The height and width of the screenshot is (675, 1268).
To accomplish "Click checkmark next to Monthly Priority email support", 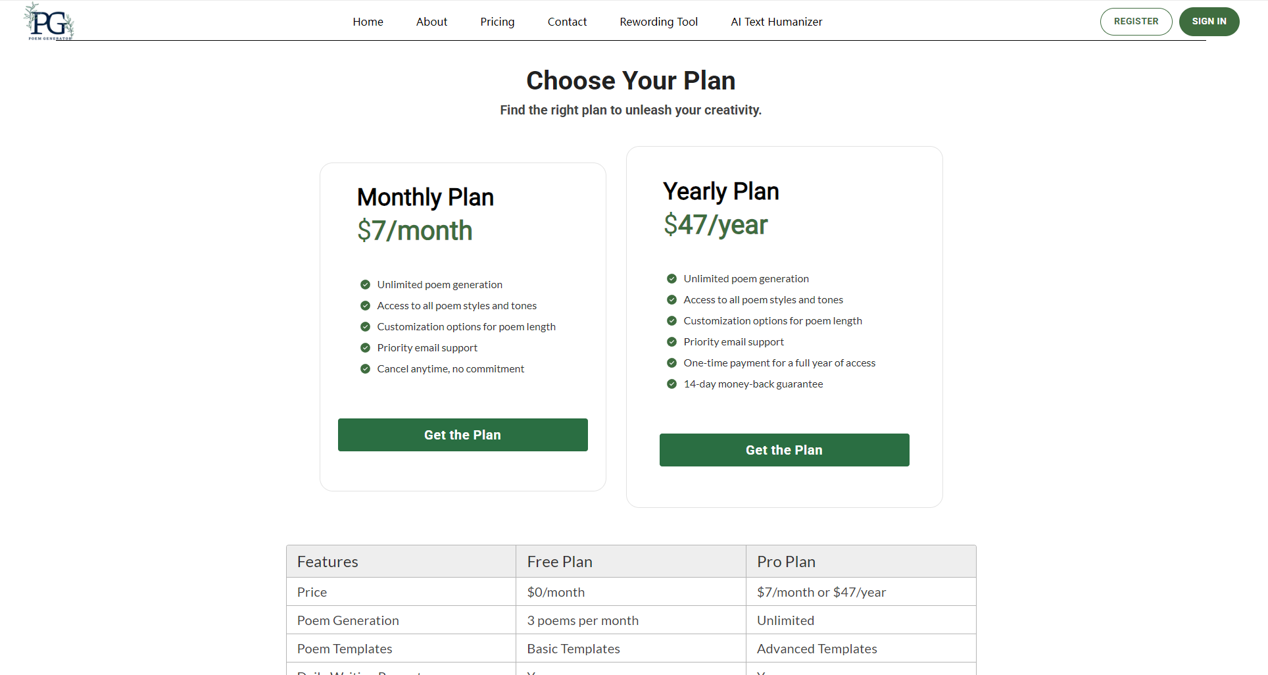I will [365, 348].
